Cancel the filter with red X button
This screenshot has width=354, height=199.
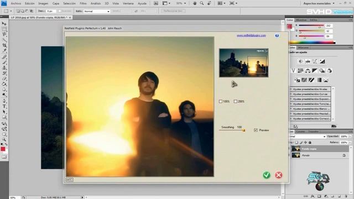[x=279, y=175]
